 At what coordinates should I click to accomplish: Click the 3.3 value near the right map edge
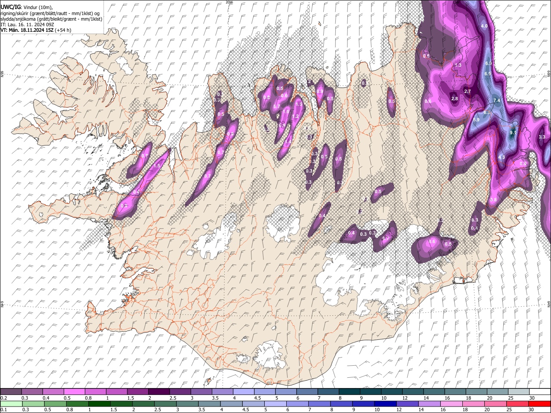[x=542, y=137]
